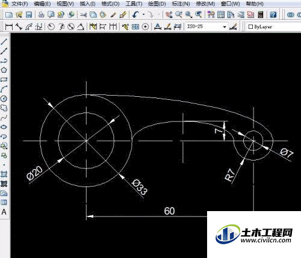This screenshot has height=258, width=301.
Task: Open the 修改(M) menu
Action: [205, 4]
